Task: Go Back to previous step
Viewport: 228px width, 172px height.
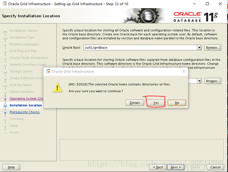Action: 158,167
